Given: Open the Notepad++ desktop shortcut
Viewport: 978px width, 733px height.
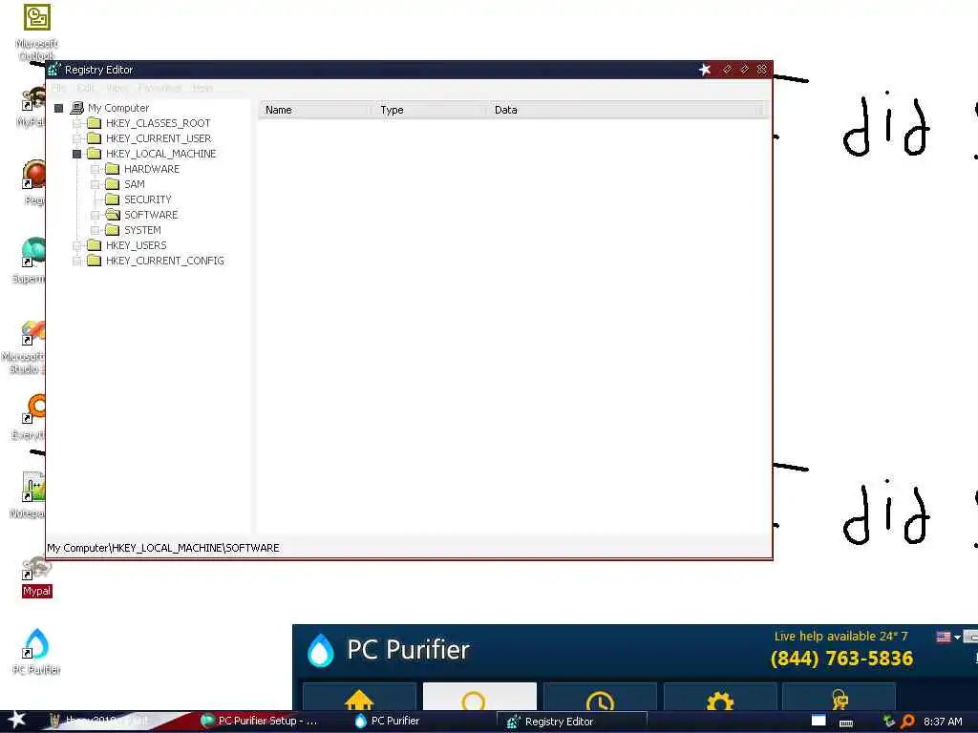Looking at the screenshot, I should (x=33, y=487).
